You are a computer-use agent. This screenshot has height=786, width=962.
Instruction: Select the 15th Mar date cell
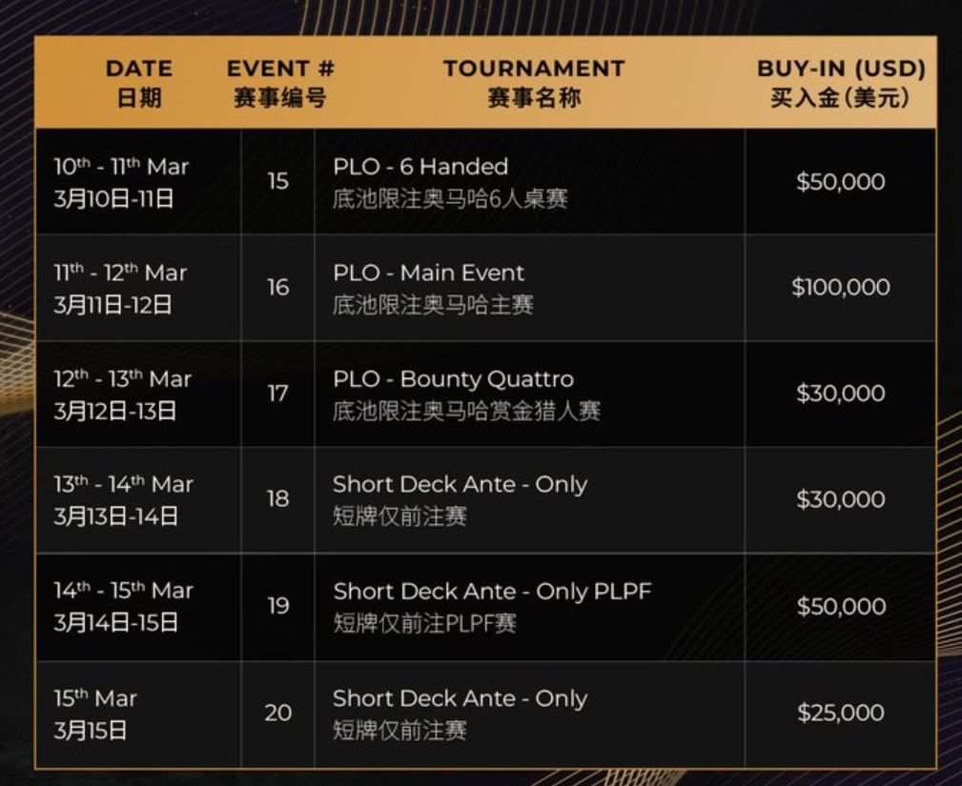click(95, 713)
